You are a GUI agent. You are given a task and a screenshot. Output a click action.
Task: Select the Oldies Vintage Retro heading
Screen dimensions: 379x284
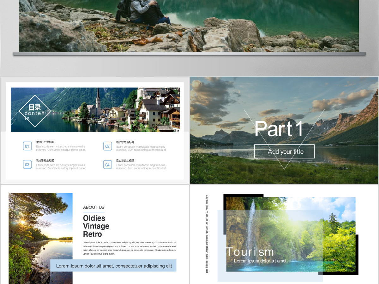tap(96, 226)
